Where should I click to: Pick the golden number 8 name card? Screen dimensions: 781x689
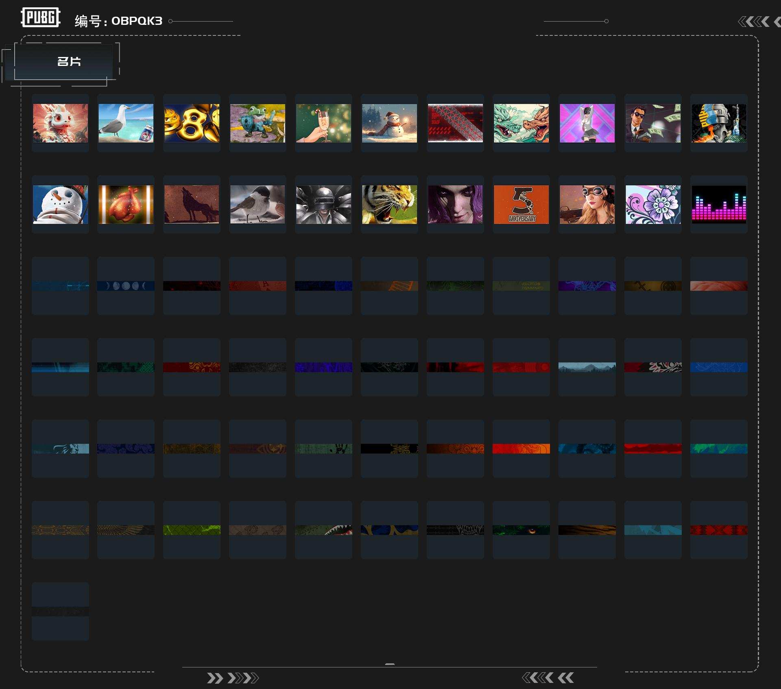click(x=192, y=123)
